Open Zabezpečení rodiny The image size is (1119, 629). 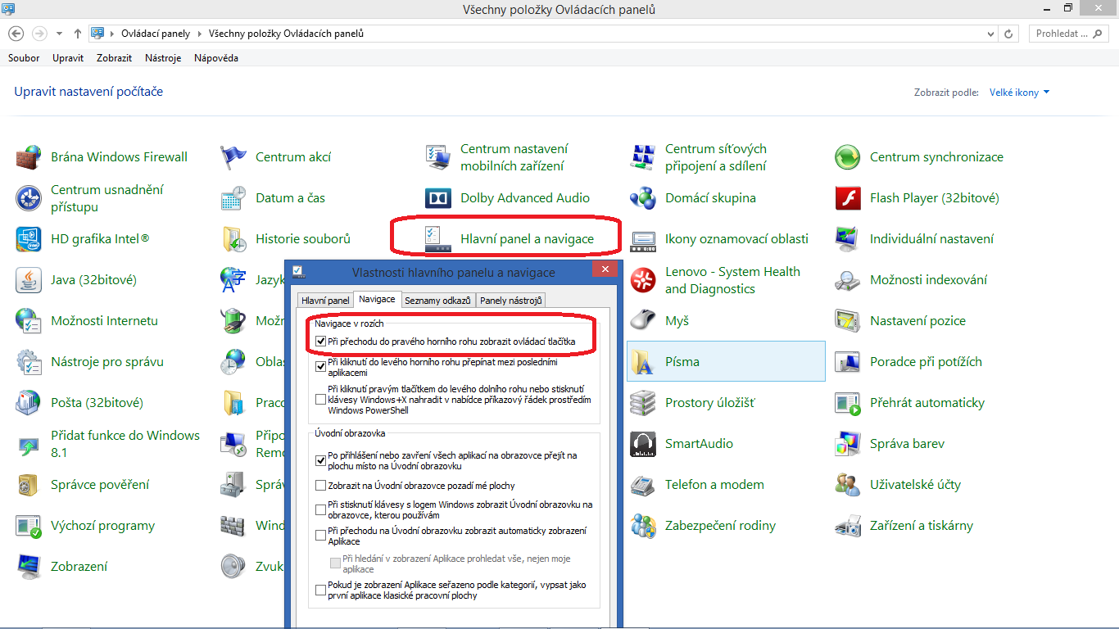click(x=703, y=526)
